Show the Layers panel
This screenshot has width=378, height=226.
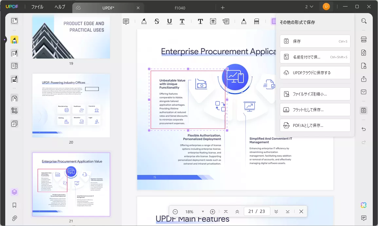(14, 192)
